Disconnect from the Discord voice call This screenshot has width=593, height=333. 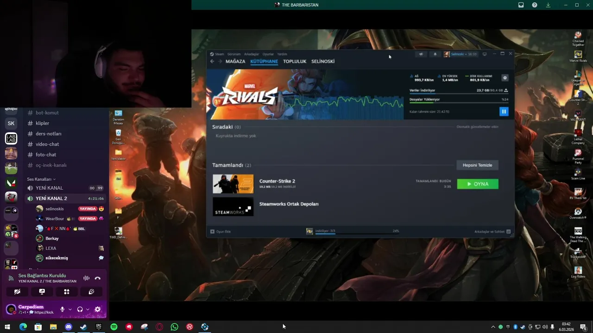[x=98, y=278]
